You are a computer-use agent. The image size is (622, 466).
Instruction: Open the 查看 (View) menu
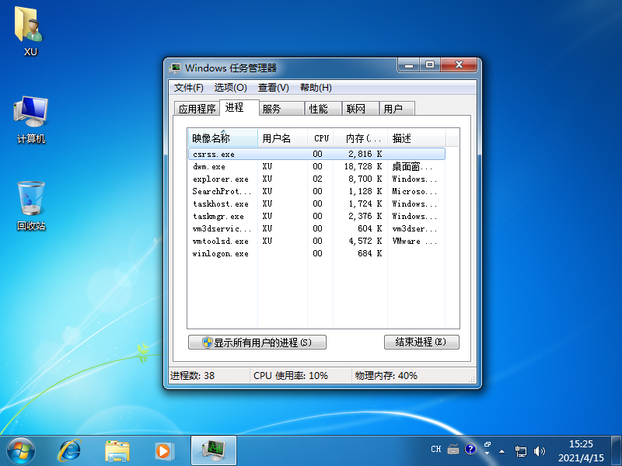(272, 88)
